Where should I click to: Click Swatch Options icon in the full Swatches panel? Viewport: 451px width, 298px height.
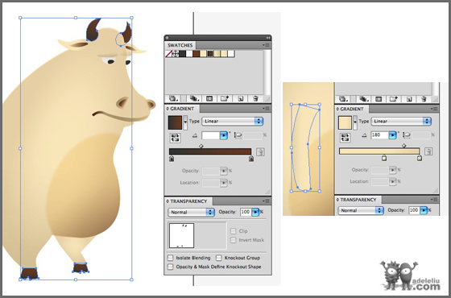[x=209, y=98]
